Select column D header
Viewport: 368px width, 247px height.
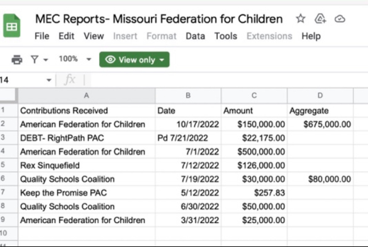320,96
